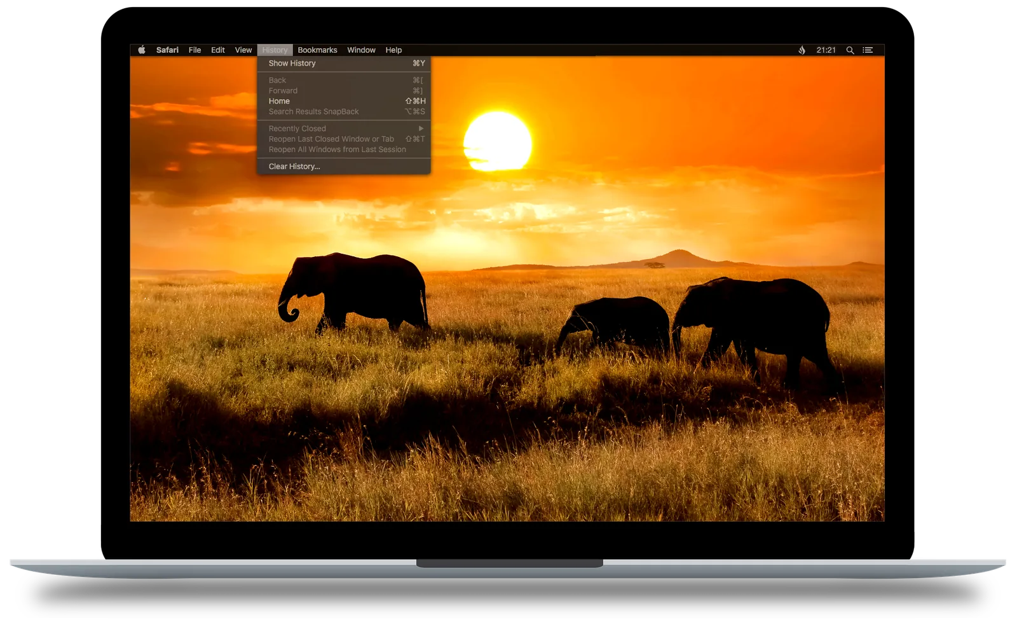Open the Edit menu
This screenshot has width=1017, height=622.
218,50
